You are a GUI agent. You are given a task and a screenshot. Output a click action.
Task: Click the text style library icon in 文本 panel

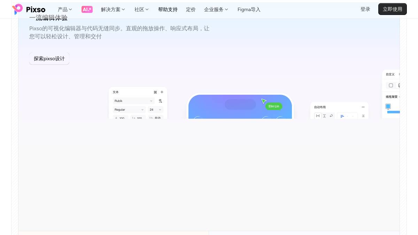click(155, 92)
